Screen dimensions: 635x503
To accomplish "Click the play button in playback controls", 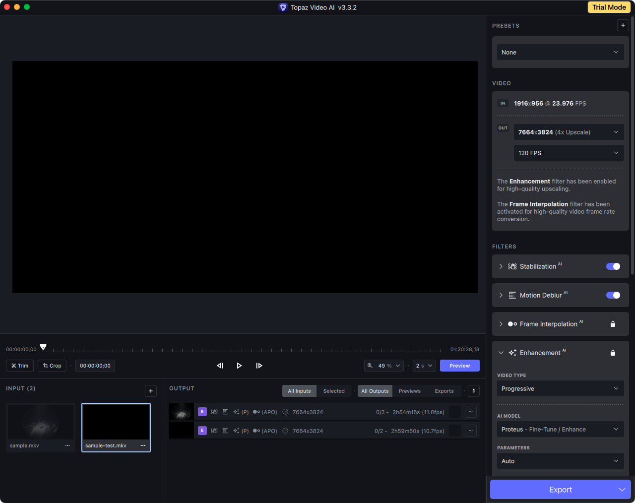I will 239,366.
